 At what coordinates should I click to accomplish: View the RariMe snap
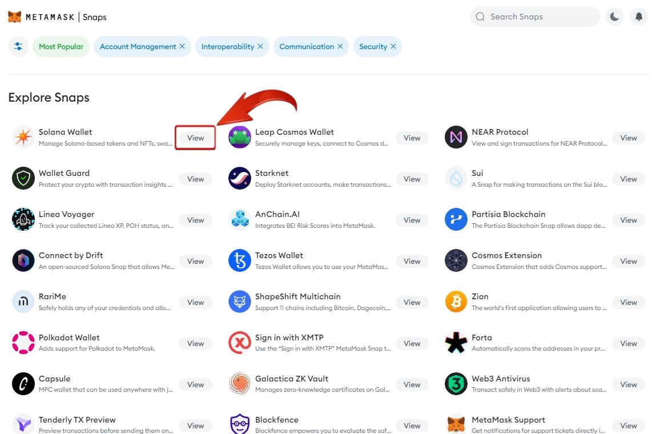pyautogui.click(x=195, y=302)
